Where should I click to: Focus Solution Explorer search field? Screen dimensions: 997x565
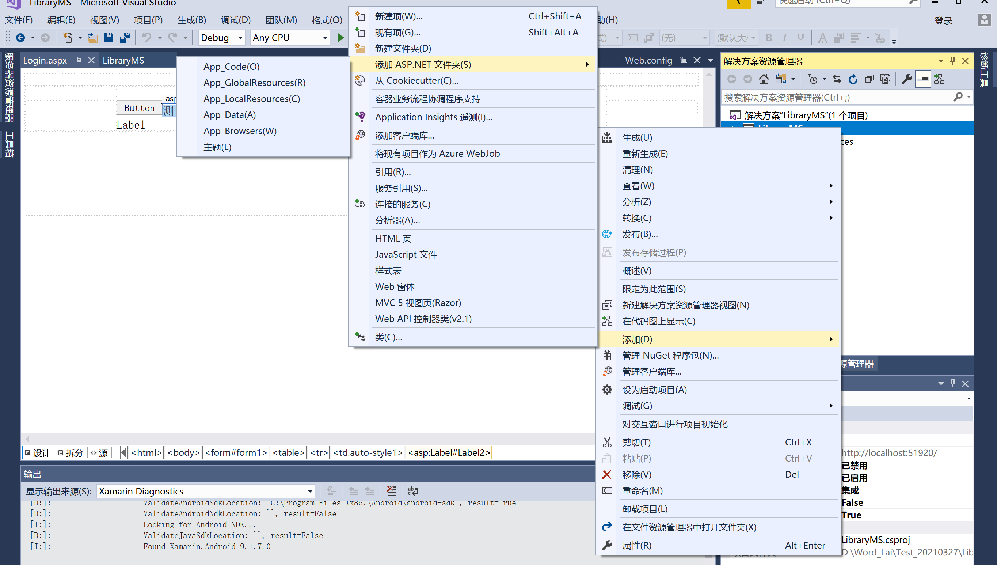pyautogui.click(x=838, y=97)
